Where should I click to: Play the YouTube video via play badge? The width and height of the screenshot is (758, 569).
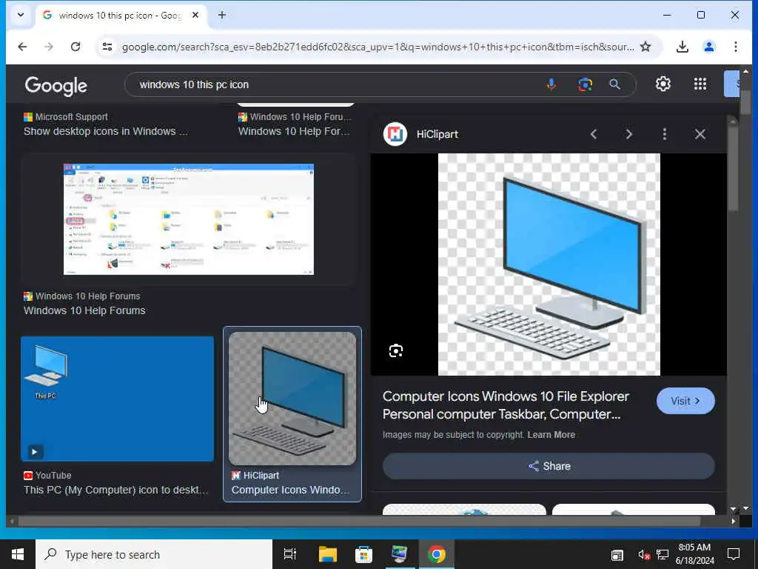point(34,452)
